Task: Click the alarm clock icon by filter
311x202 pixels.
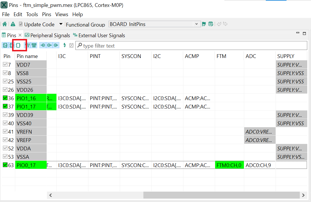Action: [71, 45]
